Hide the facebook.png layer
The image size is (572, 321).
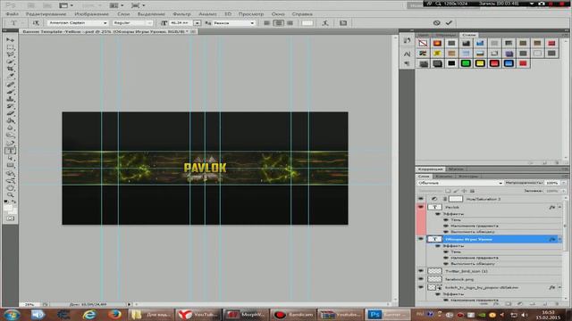tap(421, 279)
